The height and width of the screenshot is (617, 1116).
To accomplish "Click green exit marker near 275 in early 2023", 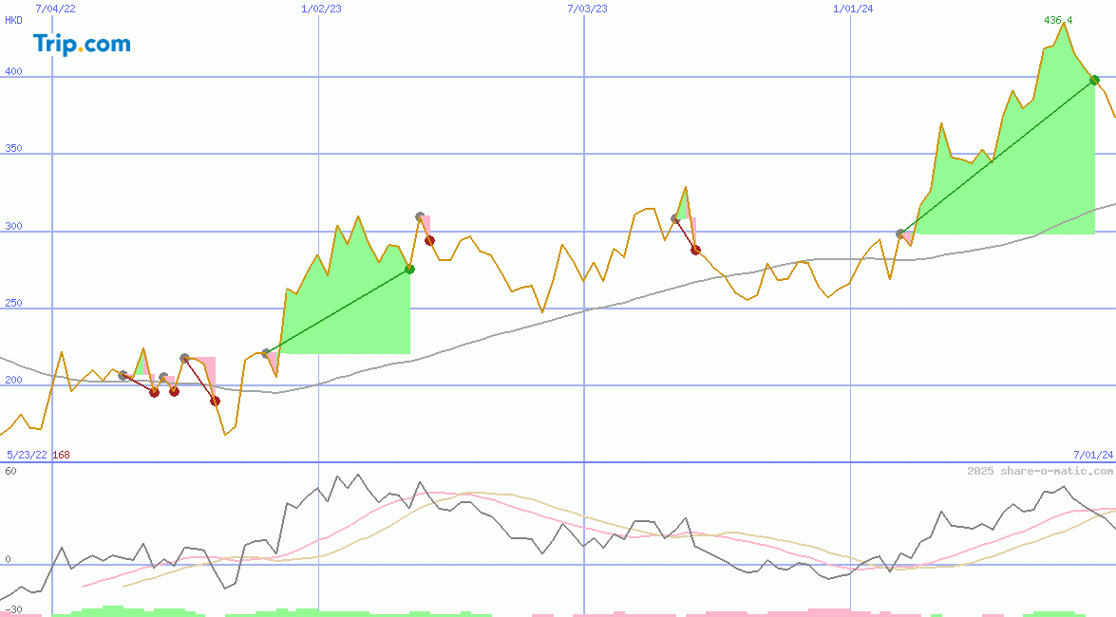I will pos(410,269).
